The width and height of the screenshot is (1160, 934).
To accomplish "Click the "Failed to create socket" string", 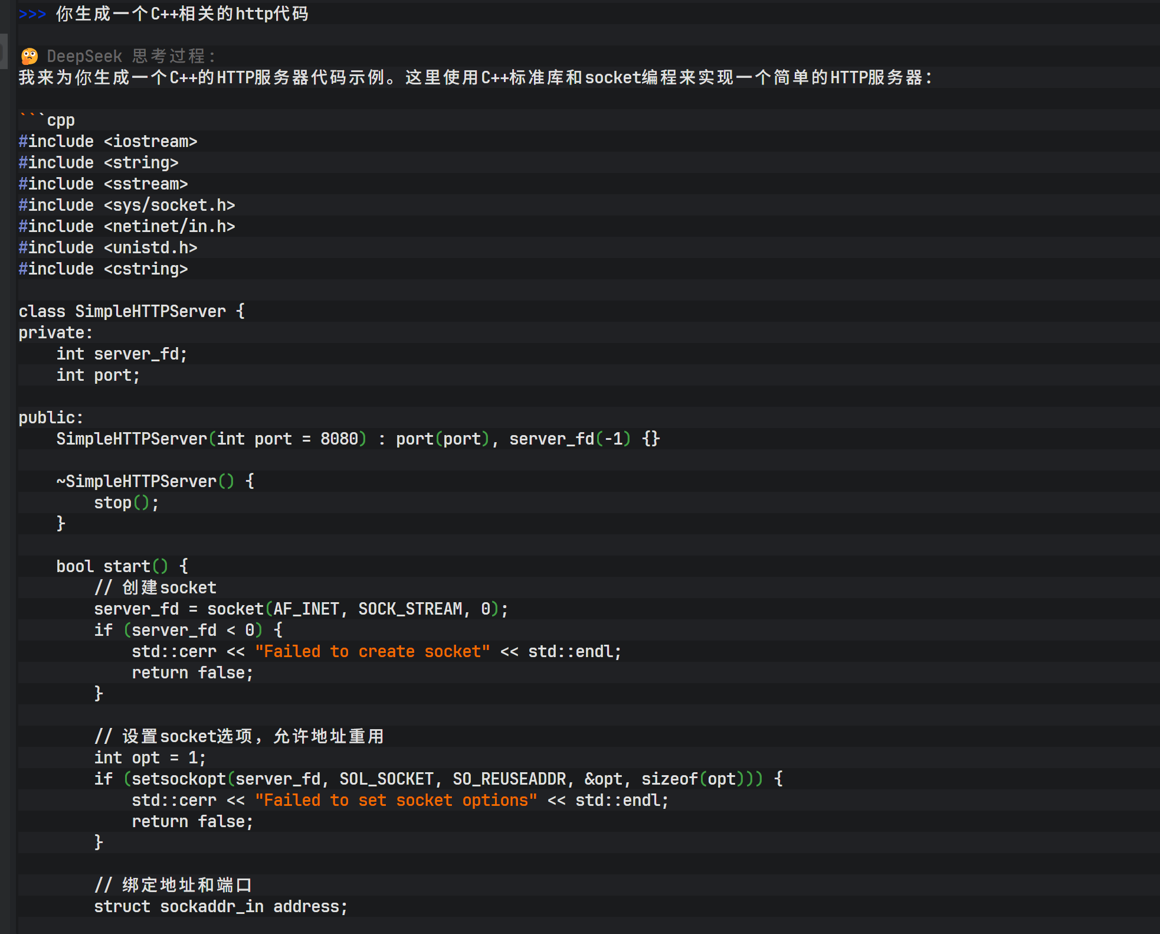I will (x=372, y=652).
